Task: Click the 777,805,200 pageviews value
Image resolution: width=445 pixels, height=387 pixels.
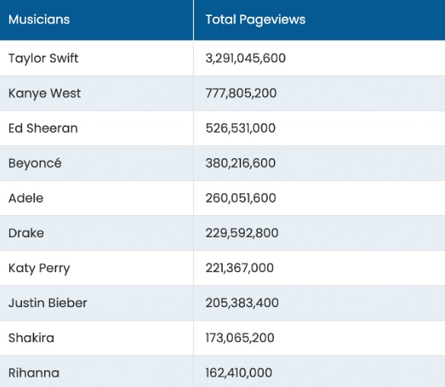Action: point(241,93)
